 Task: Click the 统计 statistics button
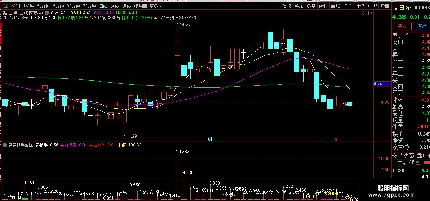pyautogui.click(x=323, y=6)
